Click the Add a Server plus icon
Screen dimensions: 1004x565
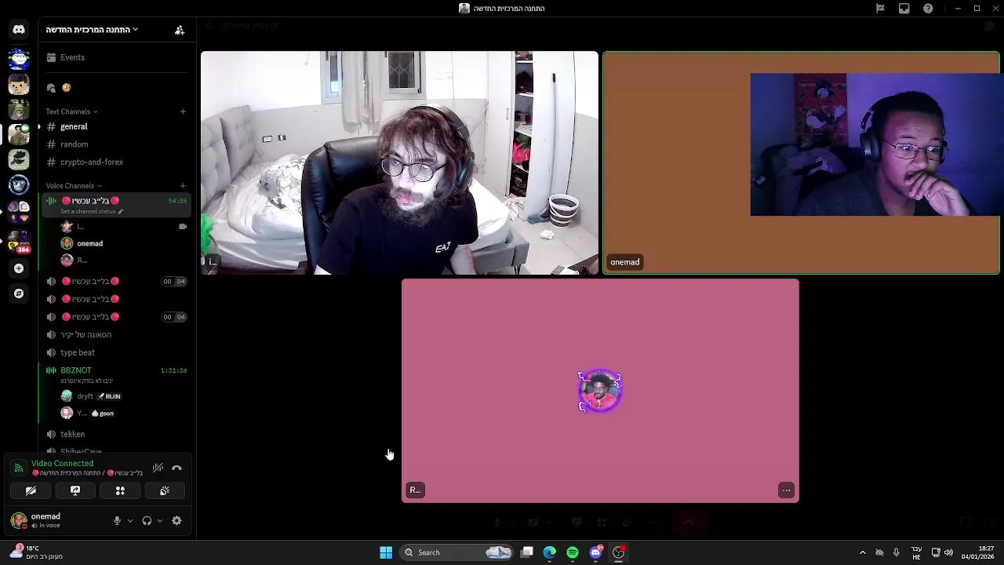(x=19, y=268)
